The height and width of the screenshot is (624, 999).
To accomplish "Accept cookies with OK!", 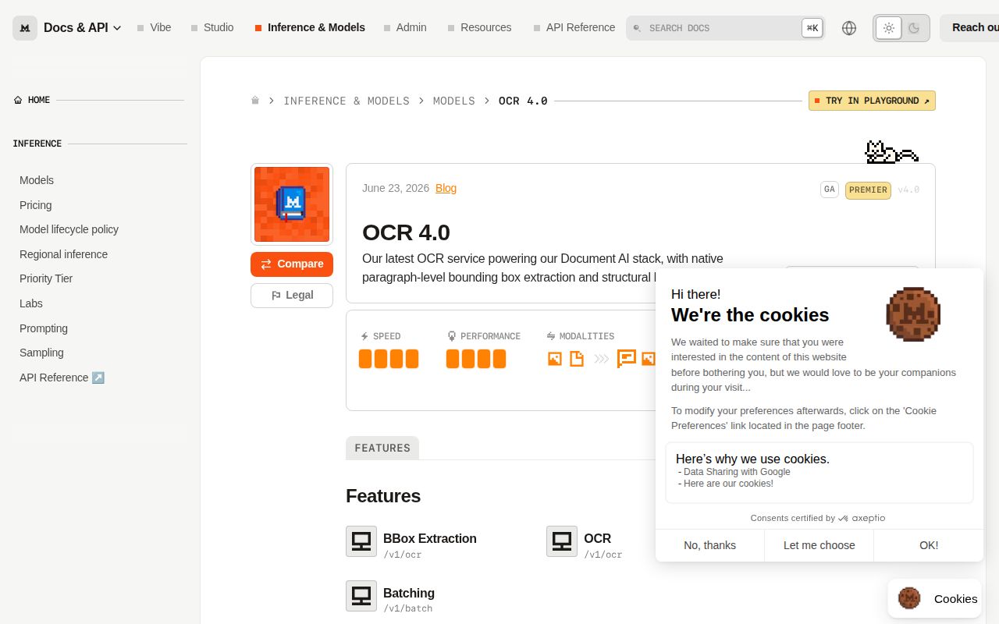I will [x=929, y=545].
